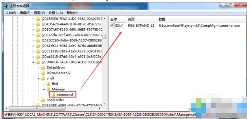Click the Manage folder icon
This screenshot has width=247, height=119.
click(48, 89)
